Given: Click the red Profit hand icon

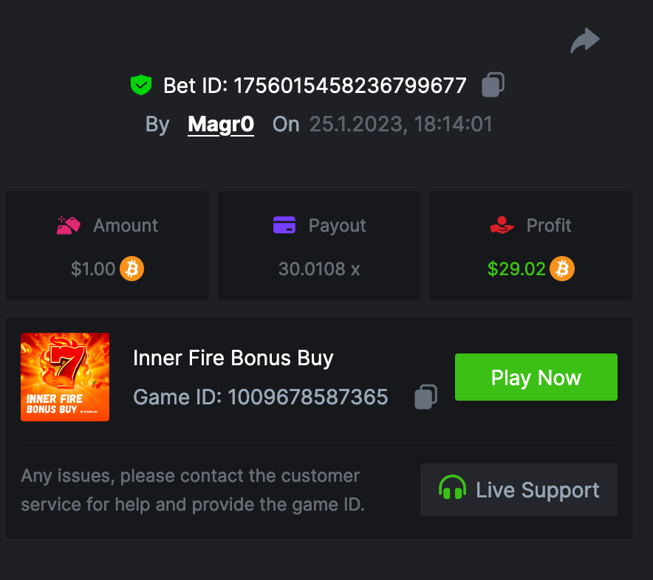Looking at the screenshot, I should pos(502,225).
